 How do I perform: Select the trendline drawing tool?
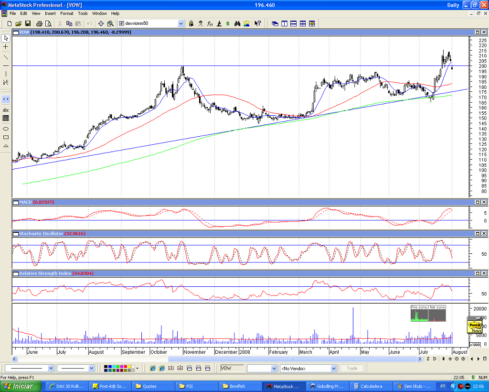(6, 57)
